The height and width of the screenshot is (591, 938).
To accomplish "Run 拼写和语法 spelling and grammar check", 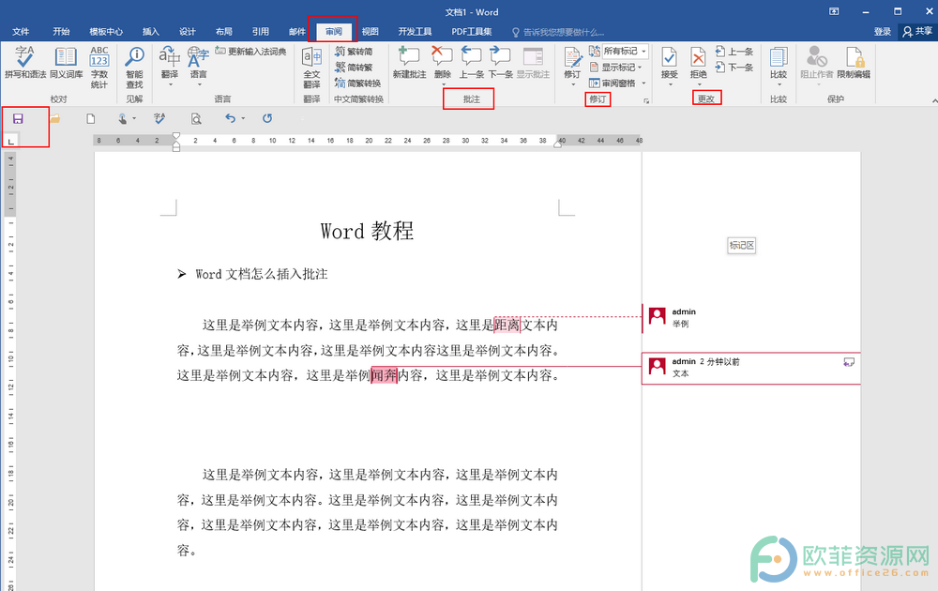I will coord(25,62).
